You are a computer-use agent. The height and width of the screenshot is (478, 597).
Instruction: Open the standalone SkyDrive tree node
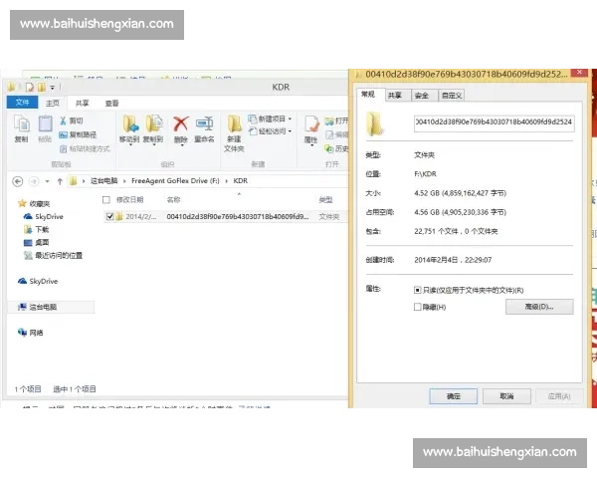tap(44, 281)
